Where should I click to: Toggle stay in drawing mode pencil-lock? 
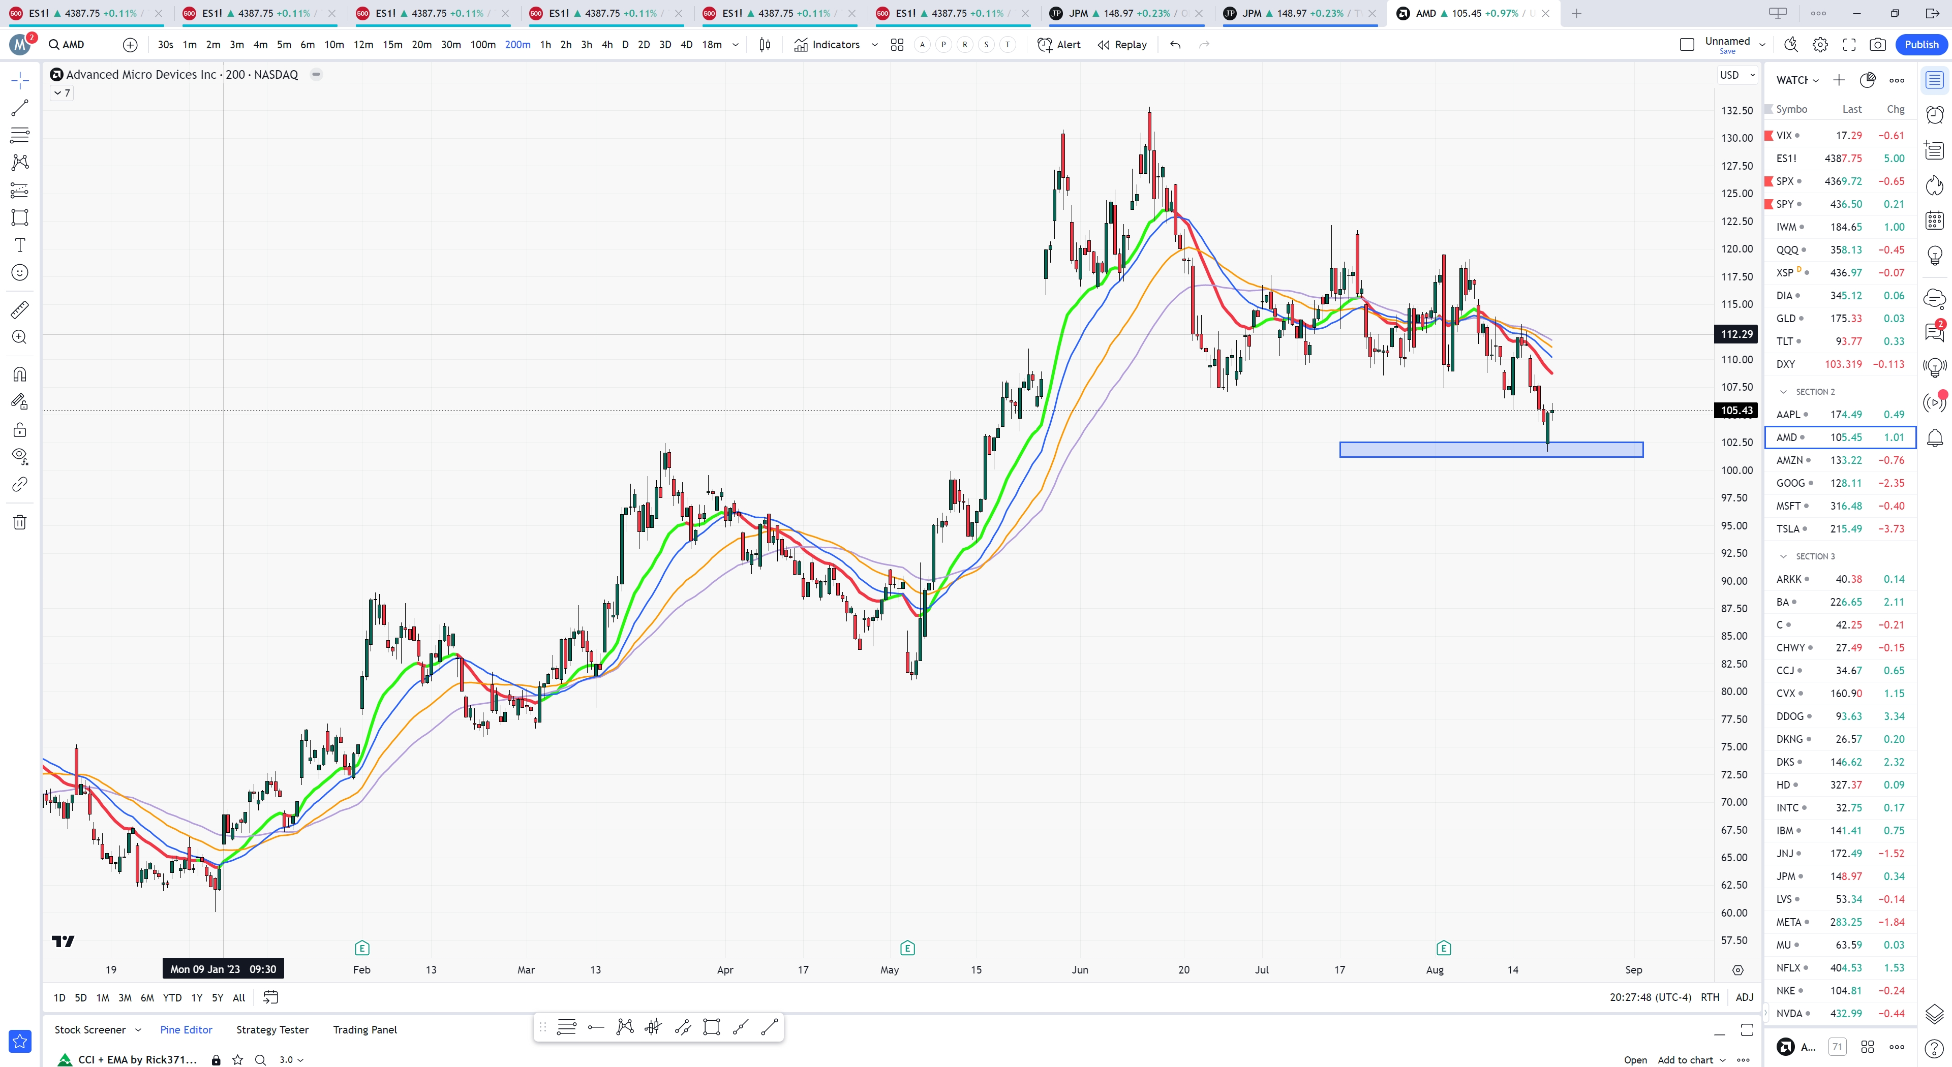(20, 401)
